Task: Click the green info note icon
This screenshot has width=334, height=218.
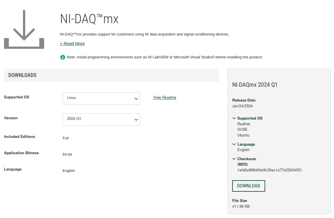Action: pos(63,57)
